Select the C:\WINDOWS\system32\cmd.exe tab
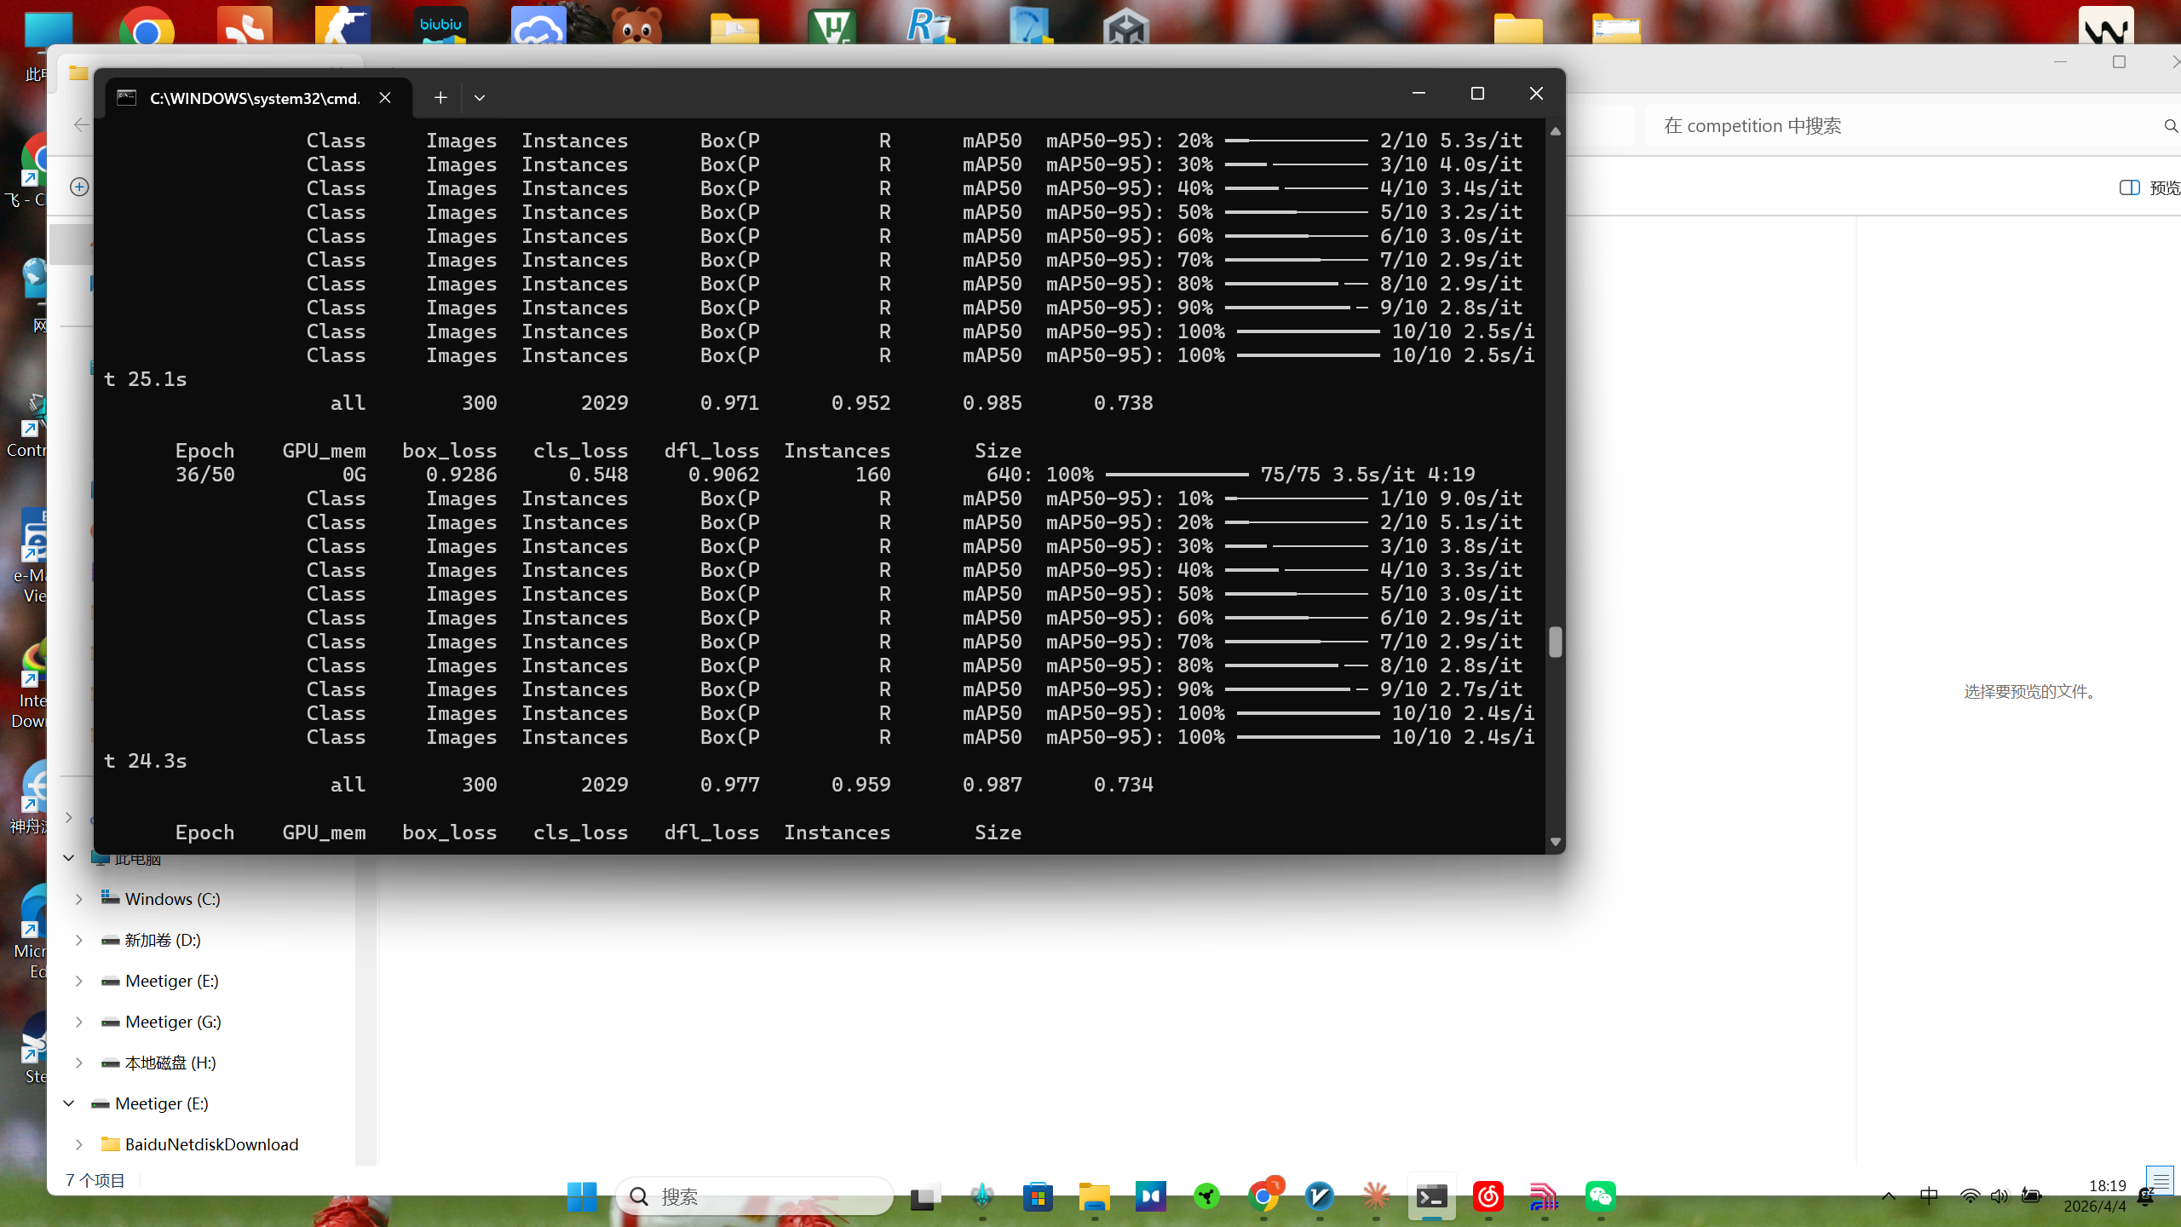The height and width of the screenshot is (1227, 2181). [254, 98]
